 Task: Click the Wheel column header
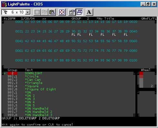pyautogui.click(x=145, y=70)
